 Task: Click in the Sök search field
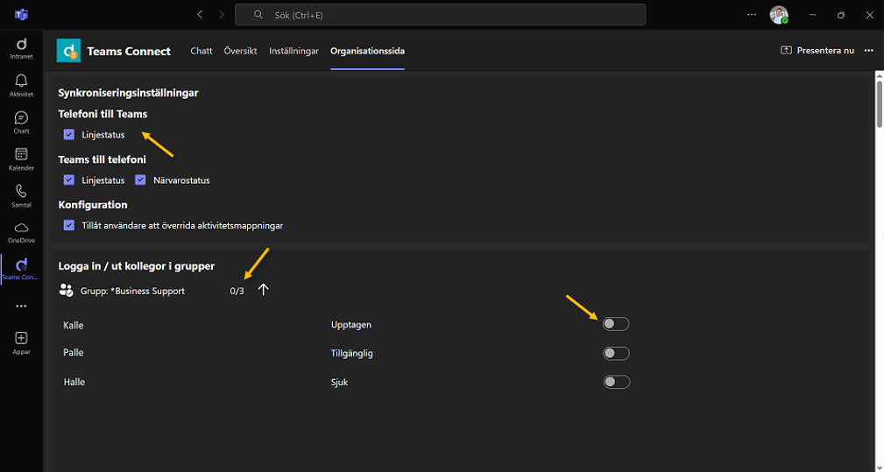[441, 15]
